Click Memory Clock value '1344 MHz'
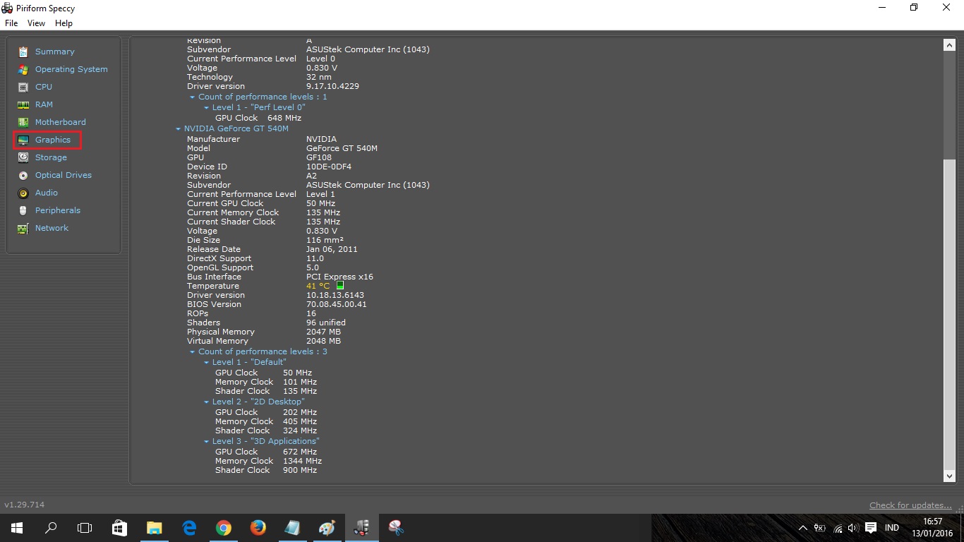Image resolution: width=964 pixels, height=542 pixels. coord(302,461)
